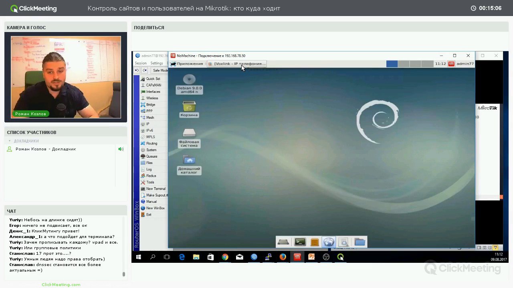Click clock 11:12 on Debian panel
The height and width of the screenshot is (288, 513).
coord(440,64)
